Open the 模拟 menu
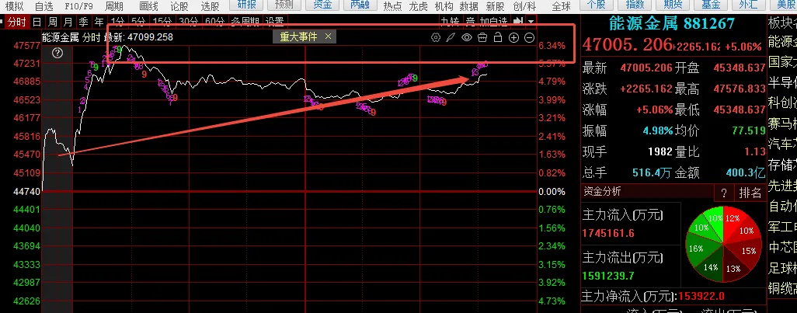This screenshot has height=313, width=797. (14, 7)
